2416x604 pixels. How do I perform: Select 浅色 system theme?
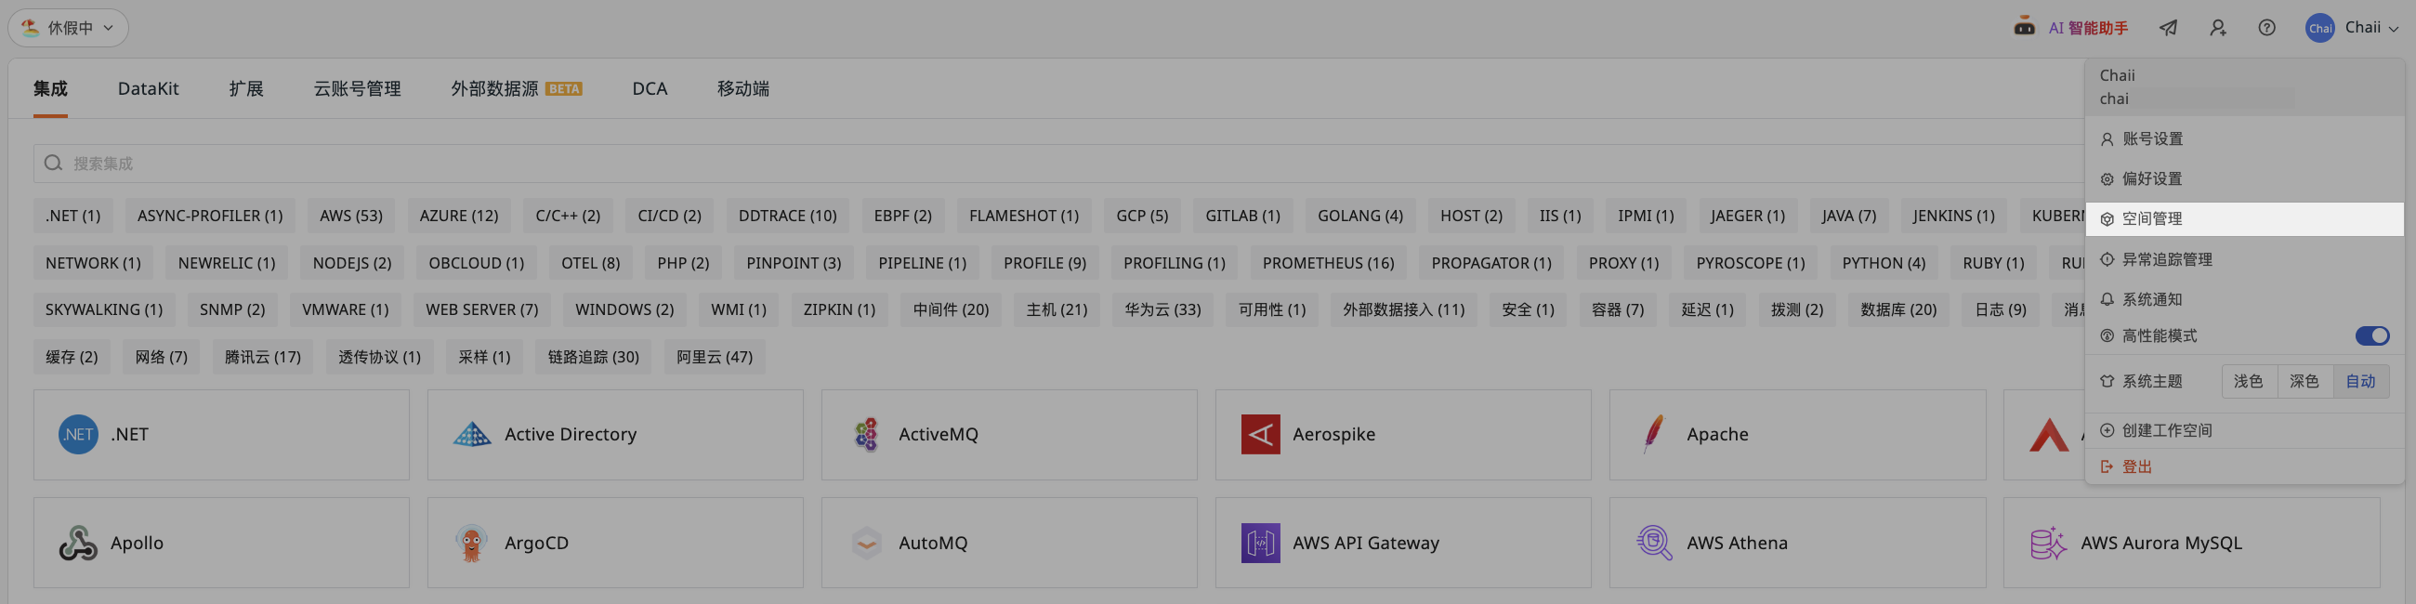tap(2248, 382)
